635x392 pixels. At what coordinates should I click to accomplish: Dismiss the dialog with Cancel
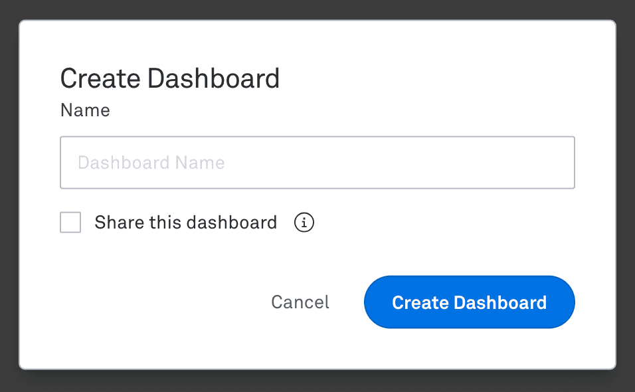300,302
